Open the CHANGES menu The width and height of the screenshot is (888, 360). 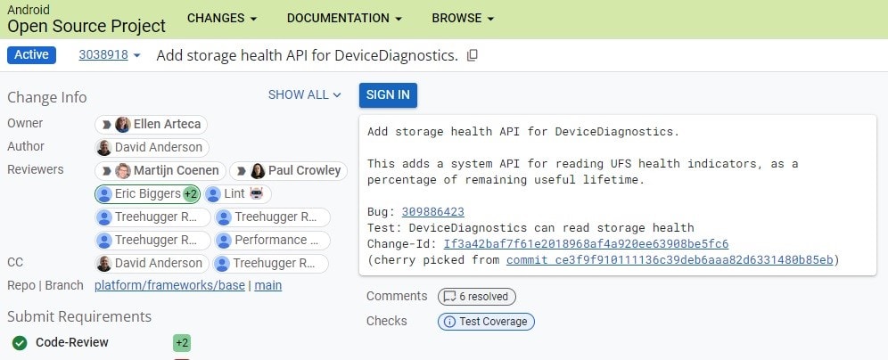coord(222,18)
